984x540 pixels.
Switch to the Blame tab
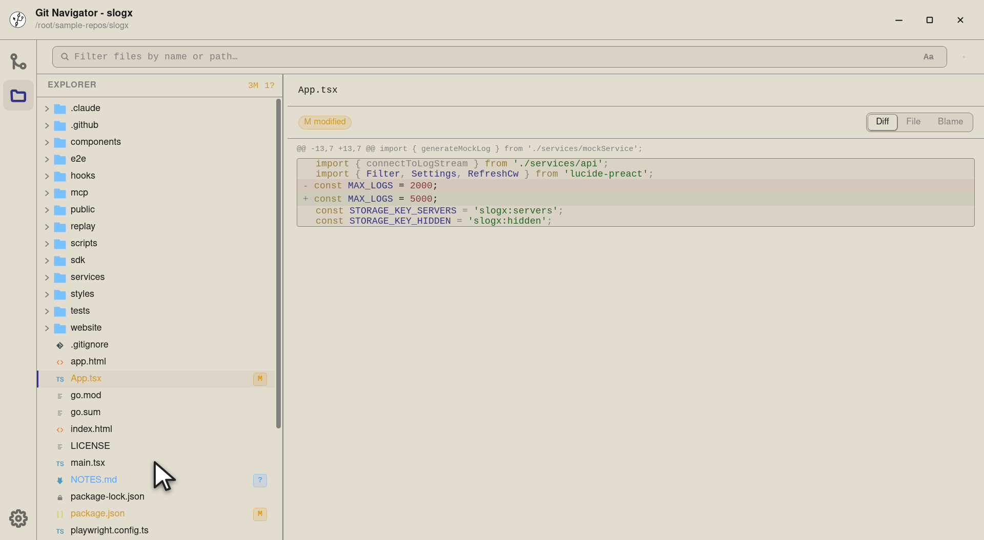[950, 122]
